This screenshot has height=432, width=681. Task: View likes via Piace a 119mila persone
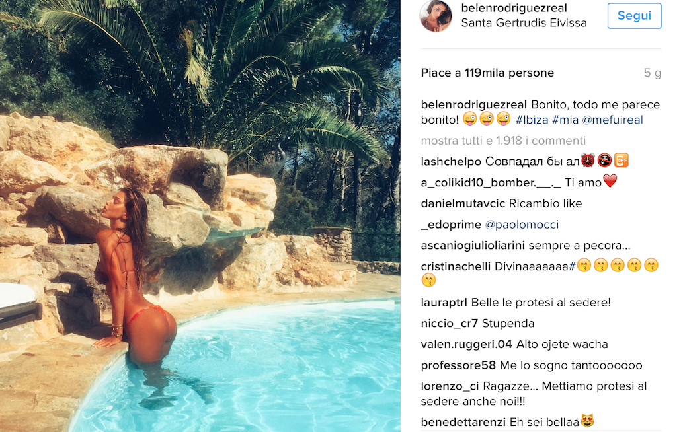[x=487, y=73]
